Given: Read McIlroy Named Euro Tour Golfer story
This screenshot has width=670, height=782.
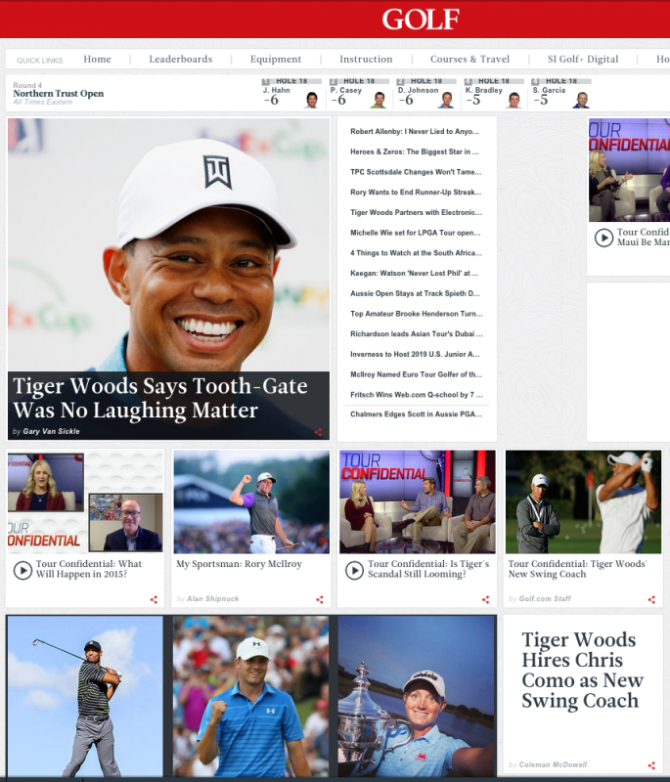Looking at the screenshot, I should [416, 374].
